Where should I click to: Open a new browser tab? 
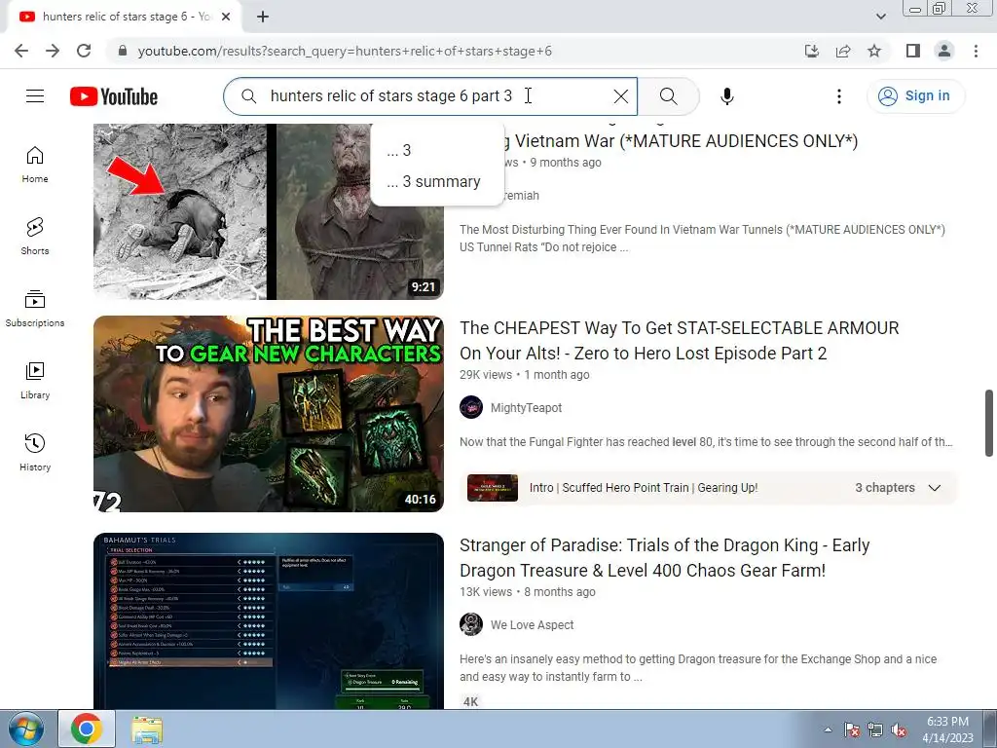(x=263, y=17)
